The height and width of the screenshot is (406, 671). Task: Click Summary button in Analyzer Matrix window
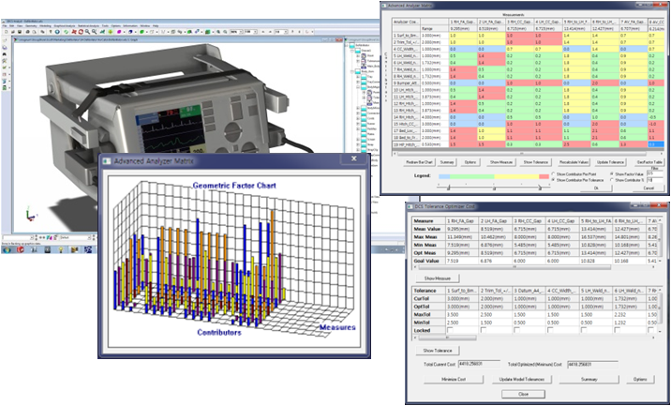pyautogui.click(x=447, y=162)
